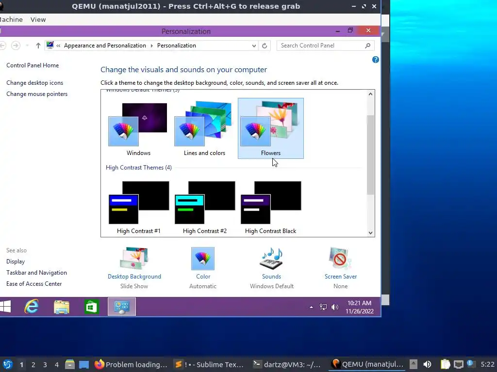Open Ease of Access Center link
Viewport: 497px width, 372px height.
[34, 284]
